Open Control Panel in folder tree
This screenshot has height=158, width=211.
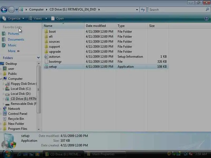(18, 114)
